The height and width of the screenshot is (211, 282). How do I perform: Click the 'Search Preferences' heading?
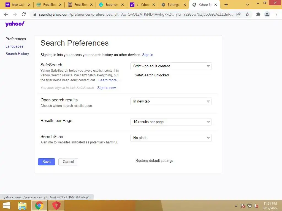(x=74, y=43)
